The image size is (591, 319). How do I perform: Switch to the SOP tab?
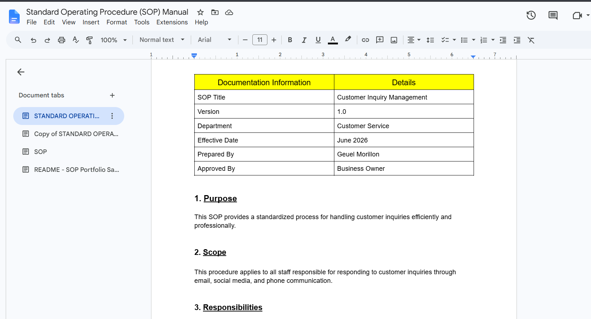coord(69,152)
